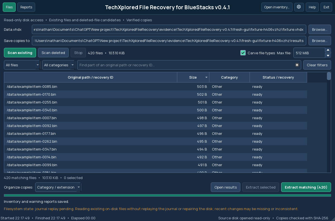Click the Max file 512 MiB field
The image size is (335, 221).
[x=309, y=53]
